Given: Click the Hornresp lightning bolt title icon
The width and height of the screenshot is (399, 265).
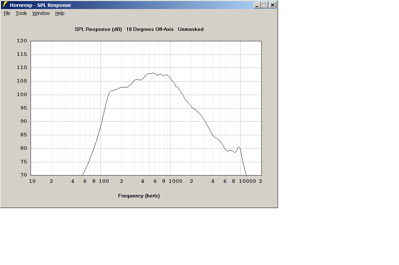Looking at the screenshot, I should (x=5, y=5).
